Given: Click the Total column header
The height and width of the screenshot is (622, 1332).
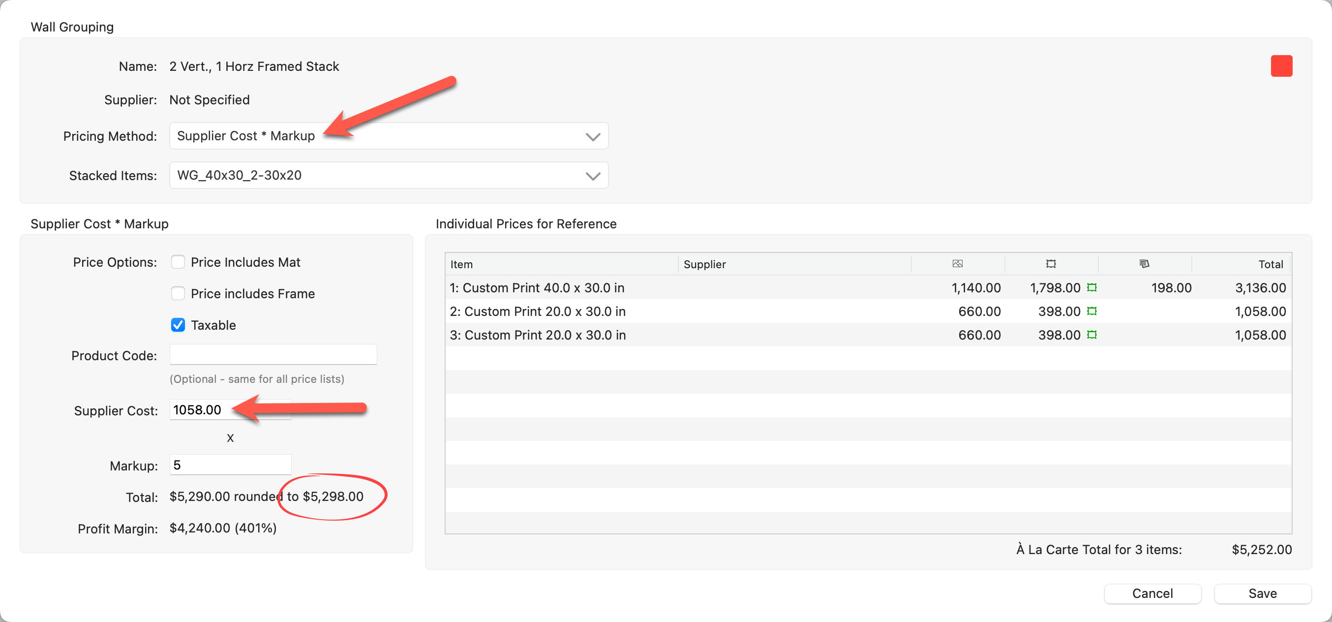Looking at the screenshot, I should coord(1270,264).
